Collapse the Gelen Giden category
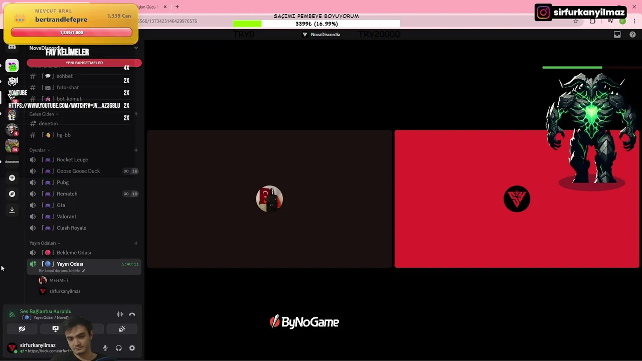This screenshot has height=361, width=642. click(44, 114)
